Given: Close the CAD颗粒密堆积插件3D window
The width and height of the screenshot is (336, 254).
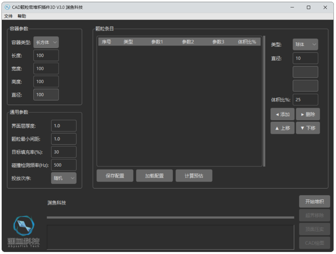Looking at the screenshot, I should 325,7.
